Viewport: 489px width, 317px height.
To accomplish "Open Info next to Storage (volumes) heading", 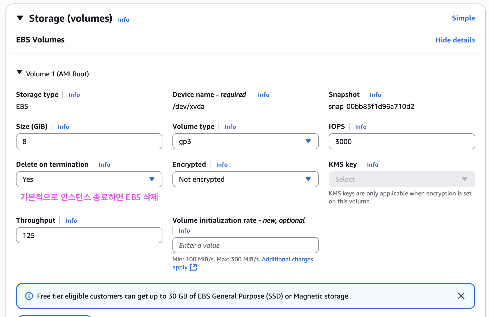I will click(x=124, y=20).
